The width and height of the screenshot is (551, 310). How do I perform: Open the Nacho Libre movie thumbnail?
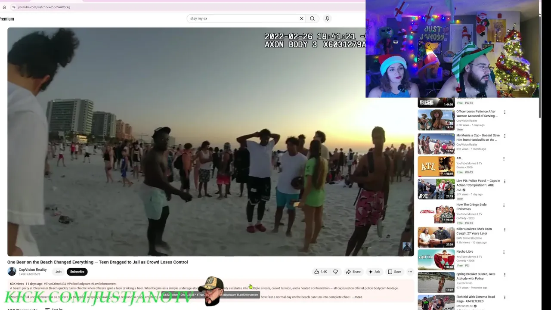436,260
